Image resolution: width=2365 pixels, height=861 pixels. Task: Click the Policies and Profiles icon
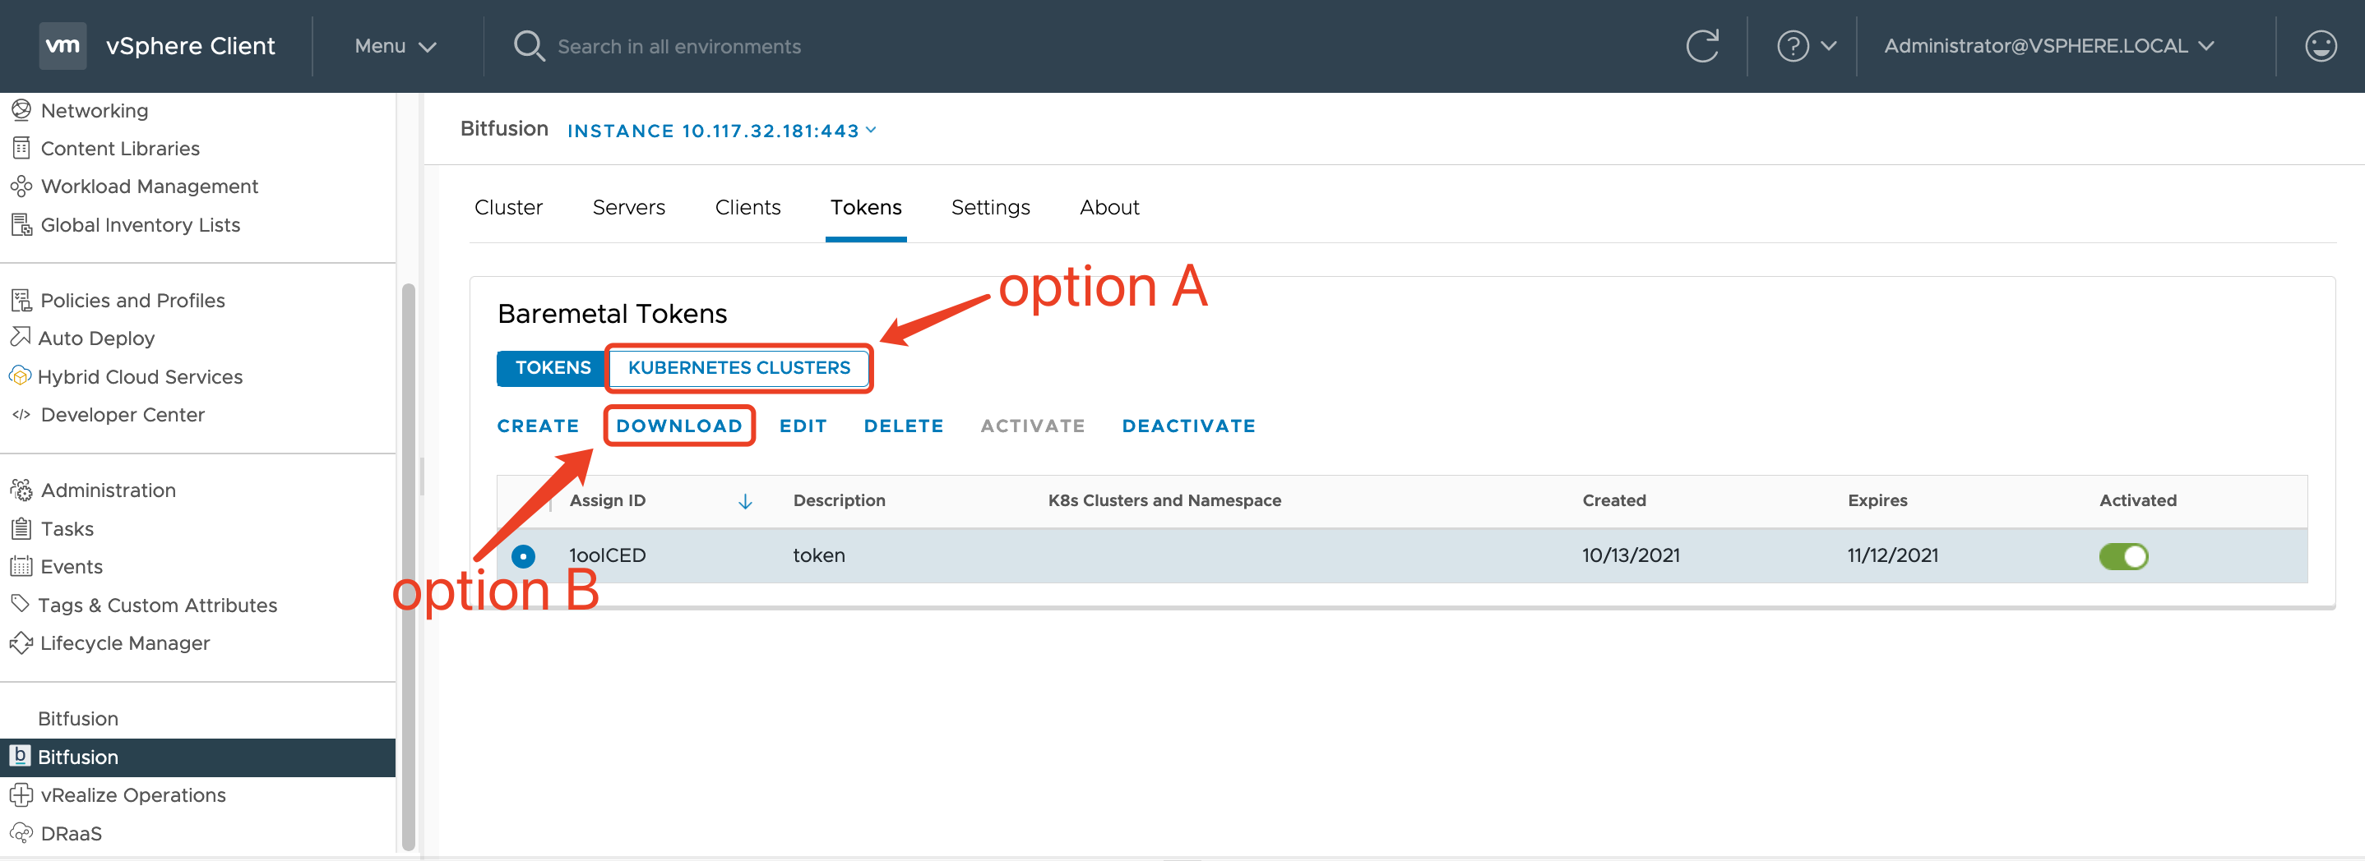click(x=21, y=300)
